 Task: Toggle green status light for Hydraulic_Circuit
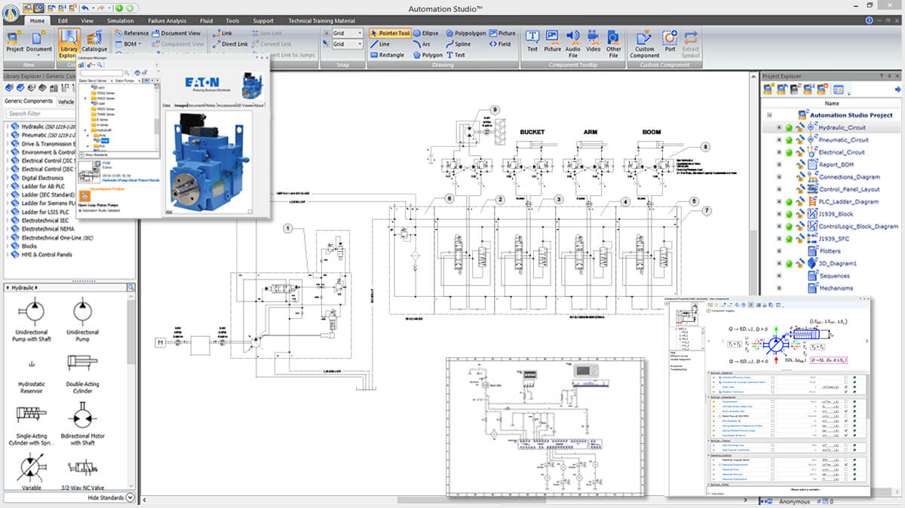790,128
